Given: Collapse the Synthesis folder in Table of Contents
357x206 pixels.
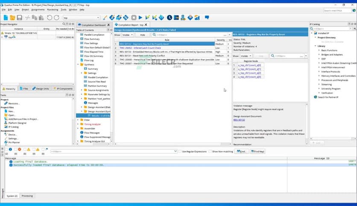Looking at the screenshot, I should click(x=78, y=64).
